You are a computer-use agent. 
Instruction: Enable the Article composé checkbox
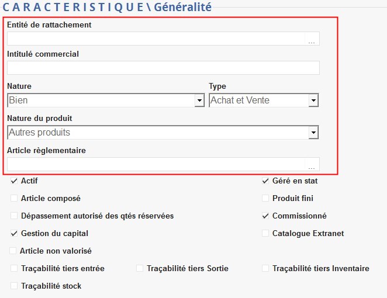[15, 199]
